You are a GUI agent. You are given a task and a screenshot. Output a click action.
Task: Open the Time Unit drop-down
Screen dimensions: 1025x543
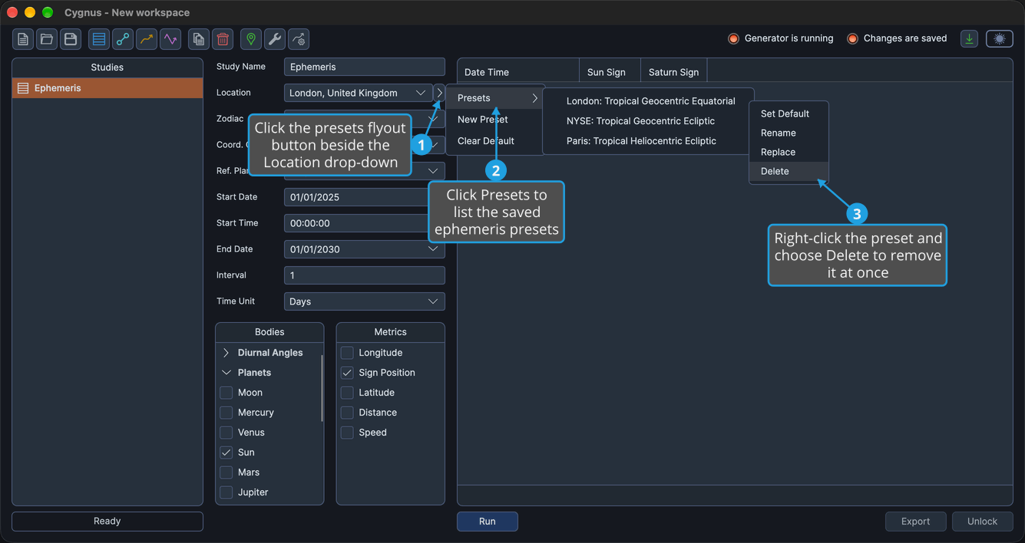pyautogui.click(x=364, y=301)
